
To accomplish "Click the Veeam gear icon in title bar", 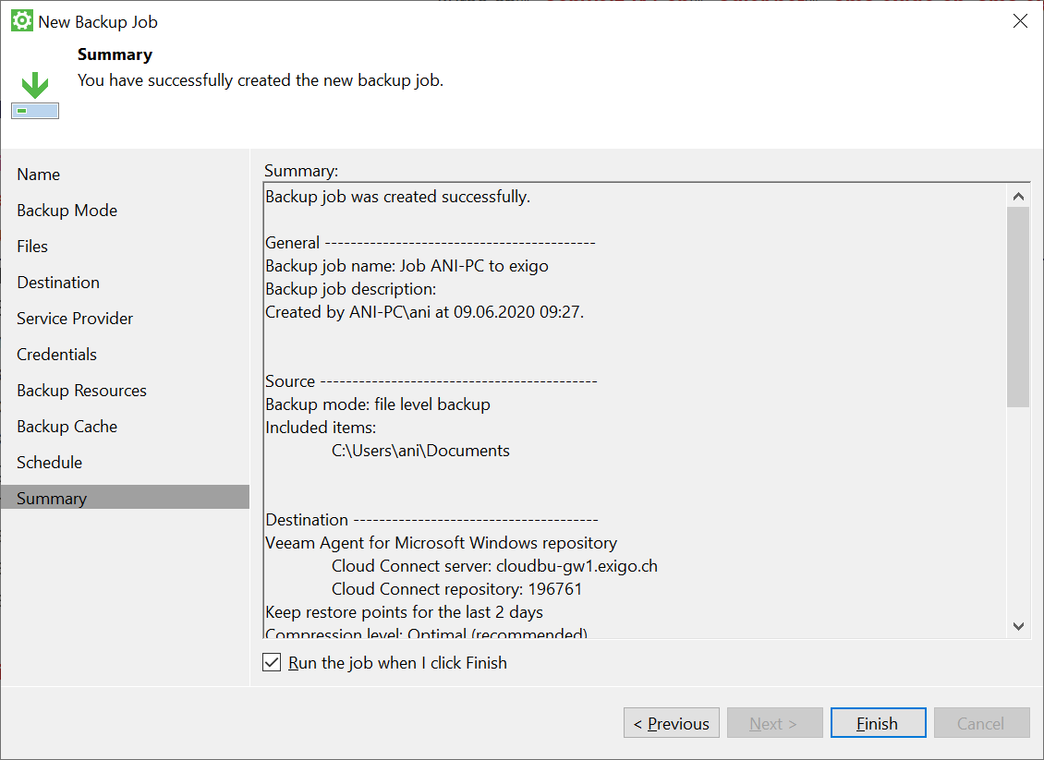I will (22, 21).
